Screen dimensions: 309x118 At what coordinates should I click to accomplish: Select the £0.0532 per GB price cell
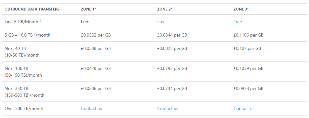pos(96,35)
